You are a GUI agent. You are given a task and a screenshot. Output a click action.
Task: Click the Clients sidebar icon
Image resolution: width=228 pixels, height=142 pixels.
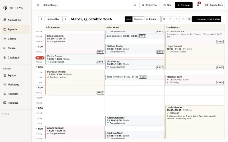click(x=5, y=39)
